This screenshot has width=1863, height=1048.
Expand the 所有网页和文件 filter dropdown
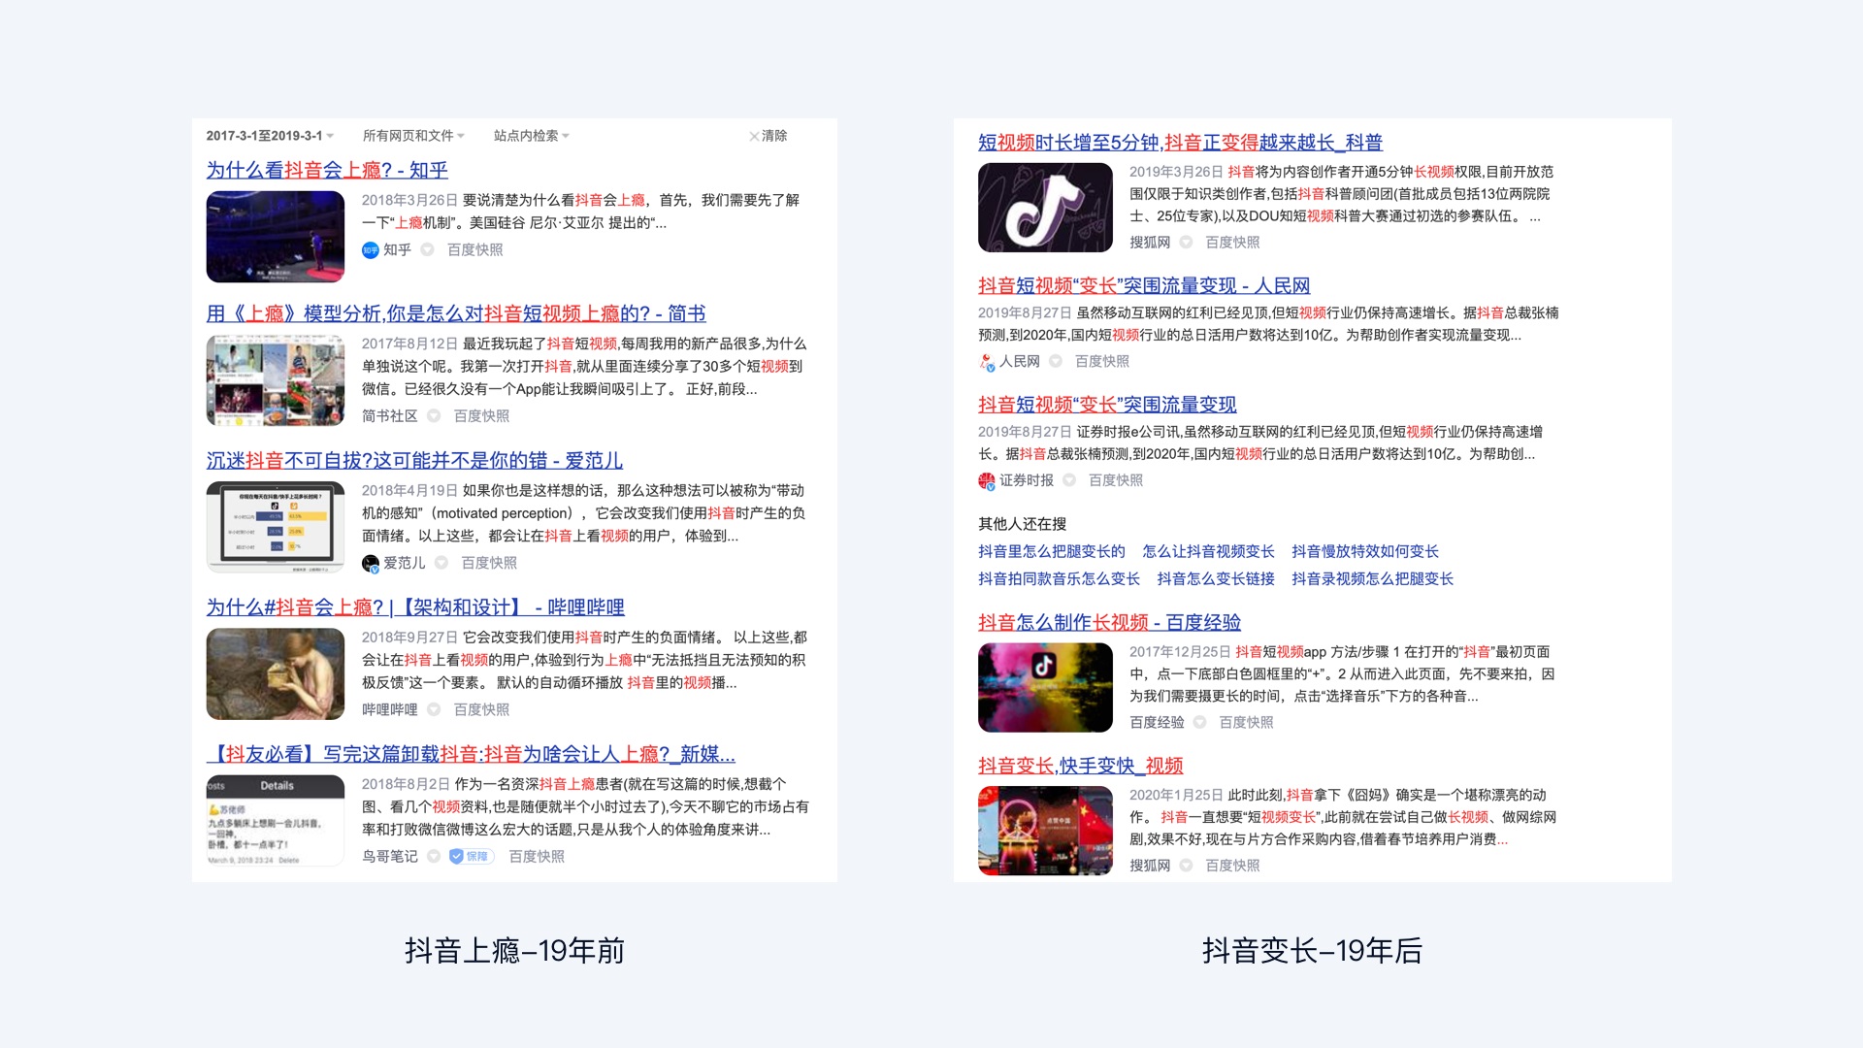[x=413, y=136]
